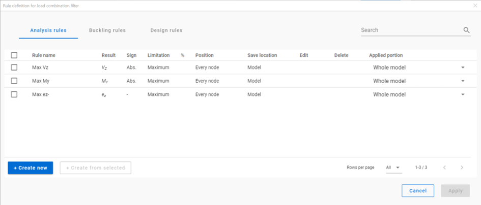Click Maximum limitation in Max My row
Image resolution: width=481 pixels, height=205 pixels.
click(158, 81)
